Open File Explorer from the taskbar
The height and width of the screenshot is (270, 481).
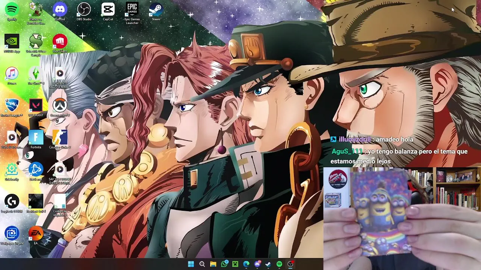[213, 264]
